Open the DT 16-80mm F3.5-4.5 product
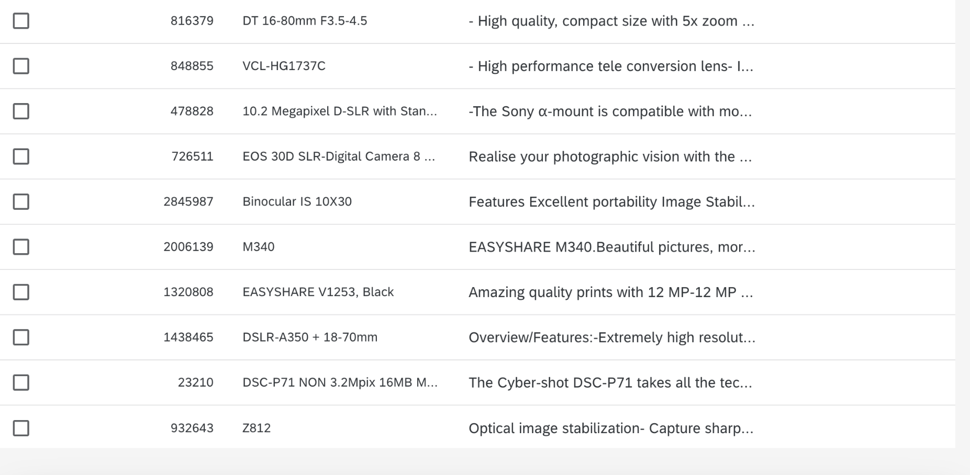The height and width of the screenshot is (475, 970). click(x=305, y=21)
